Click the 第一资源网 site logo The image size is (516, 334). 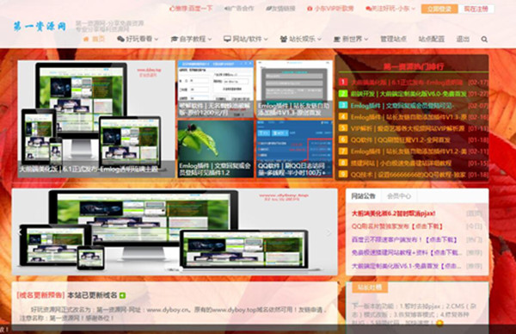click(40, 27)
